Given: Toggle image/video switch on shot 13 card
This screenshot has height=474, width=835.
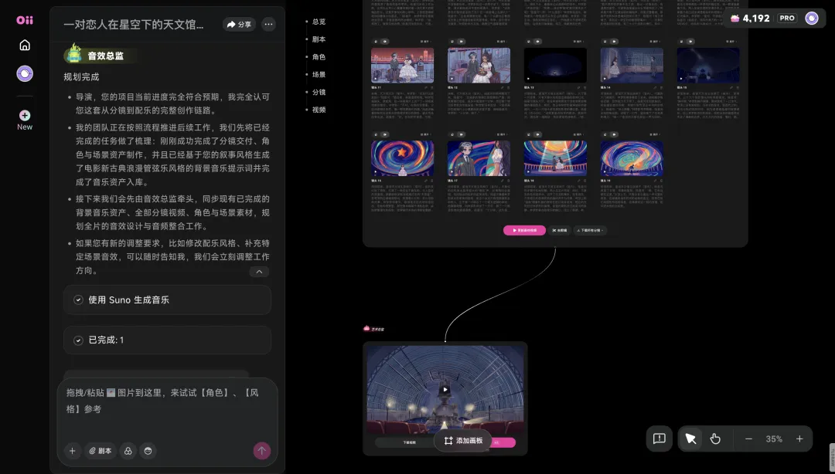Looking at the screenshot, I should coord(533,42).
